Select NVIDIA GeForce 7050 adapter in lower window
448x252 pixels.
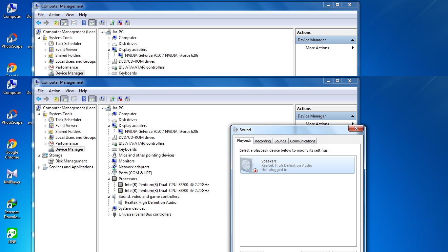click(x=161, y=132)
